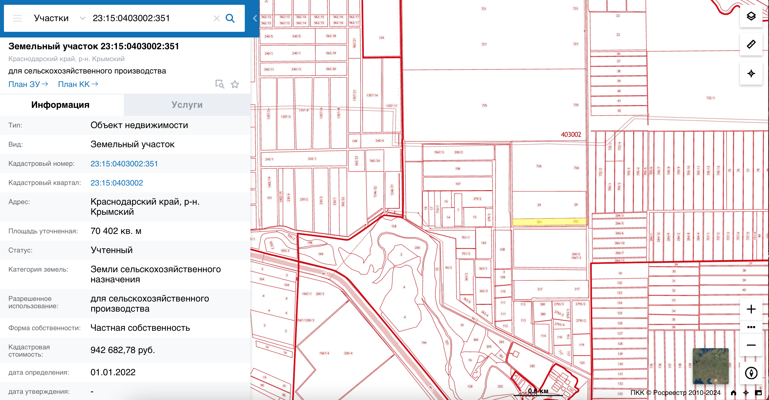This screenshot has width=769, height=400.
Task: Click the home icon in footer
Action: point(733,393)
